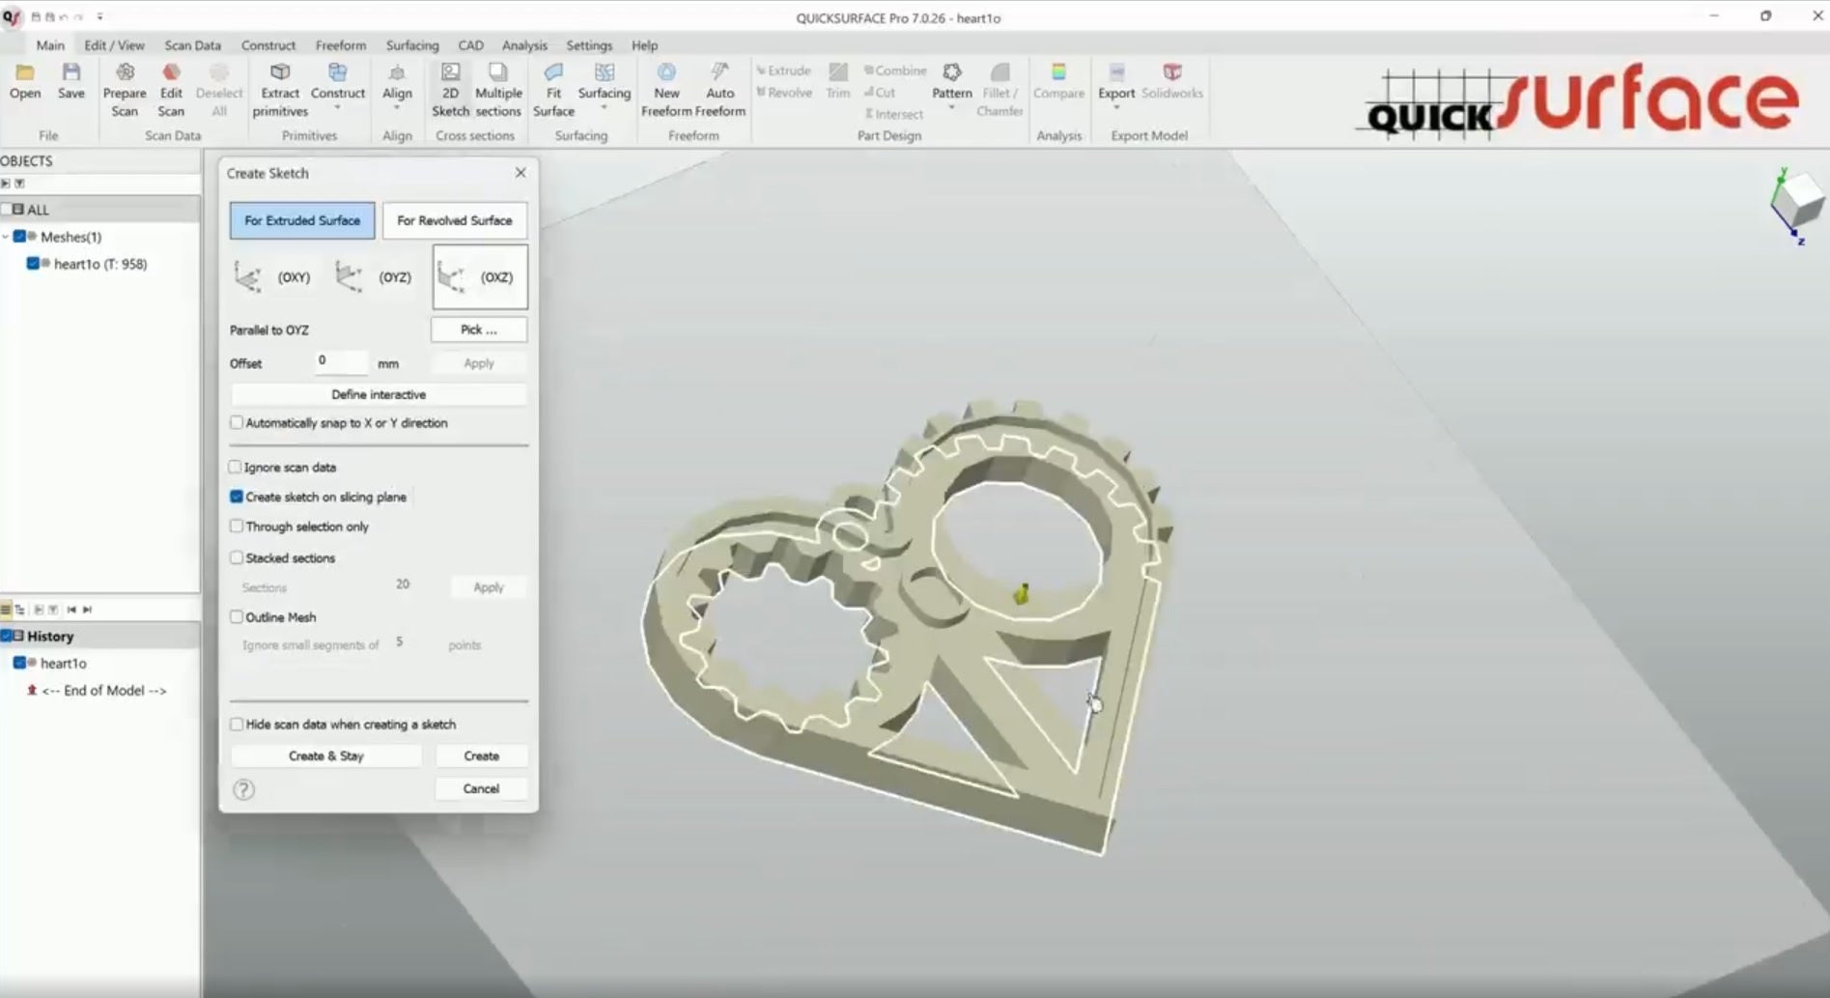Click the Offset value input field

(342, 361)
